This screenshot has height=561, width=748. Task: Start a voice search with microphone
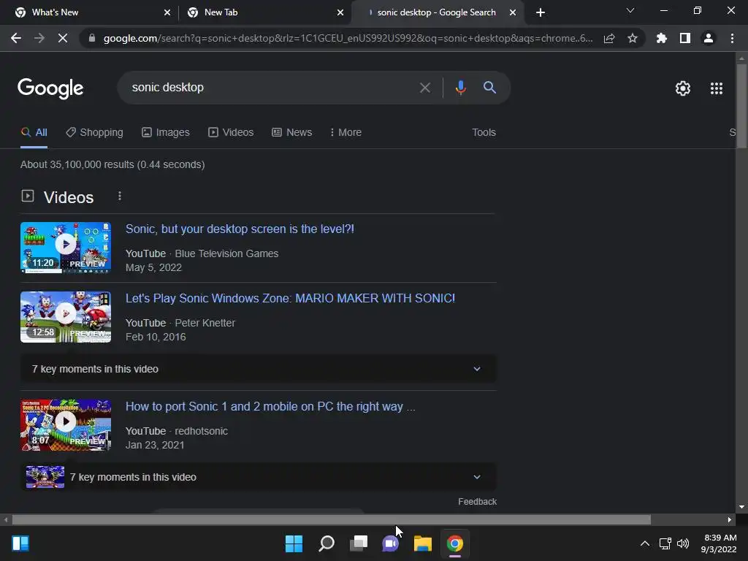[x=460, y=88]
